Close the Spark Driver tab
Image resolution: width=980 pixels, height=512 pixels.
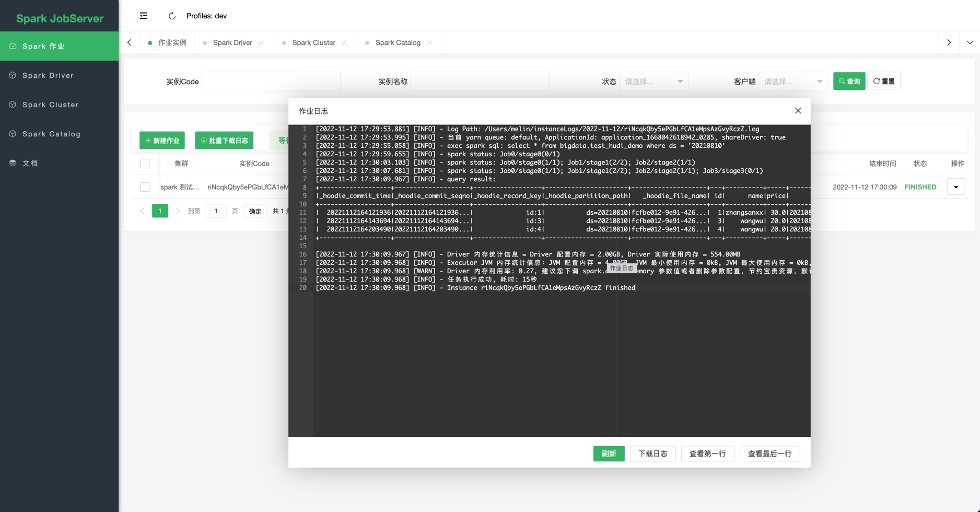261,43
